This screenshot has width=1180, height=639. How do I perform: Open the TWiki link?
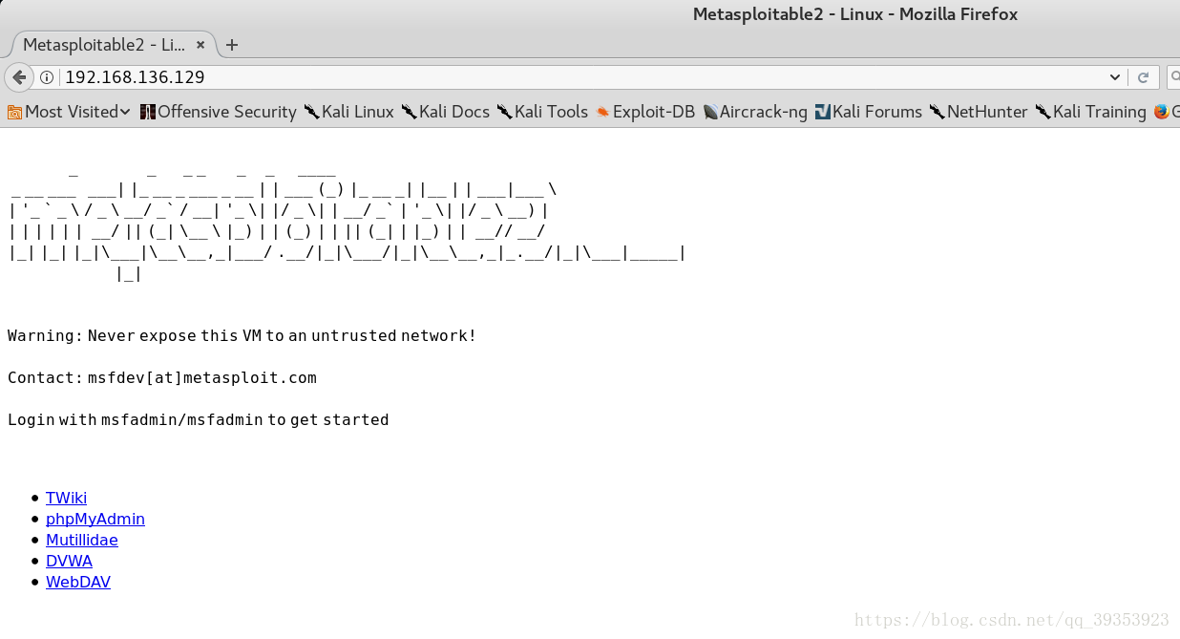point(66,498)
